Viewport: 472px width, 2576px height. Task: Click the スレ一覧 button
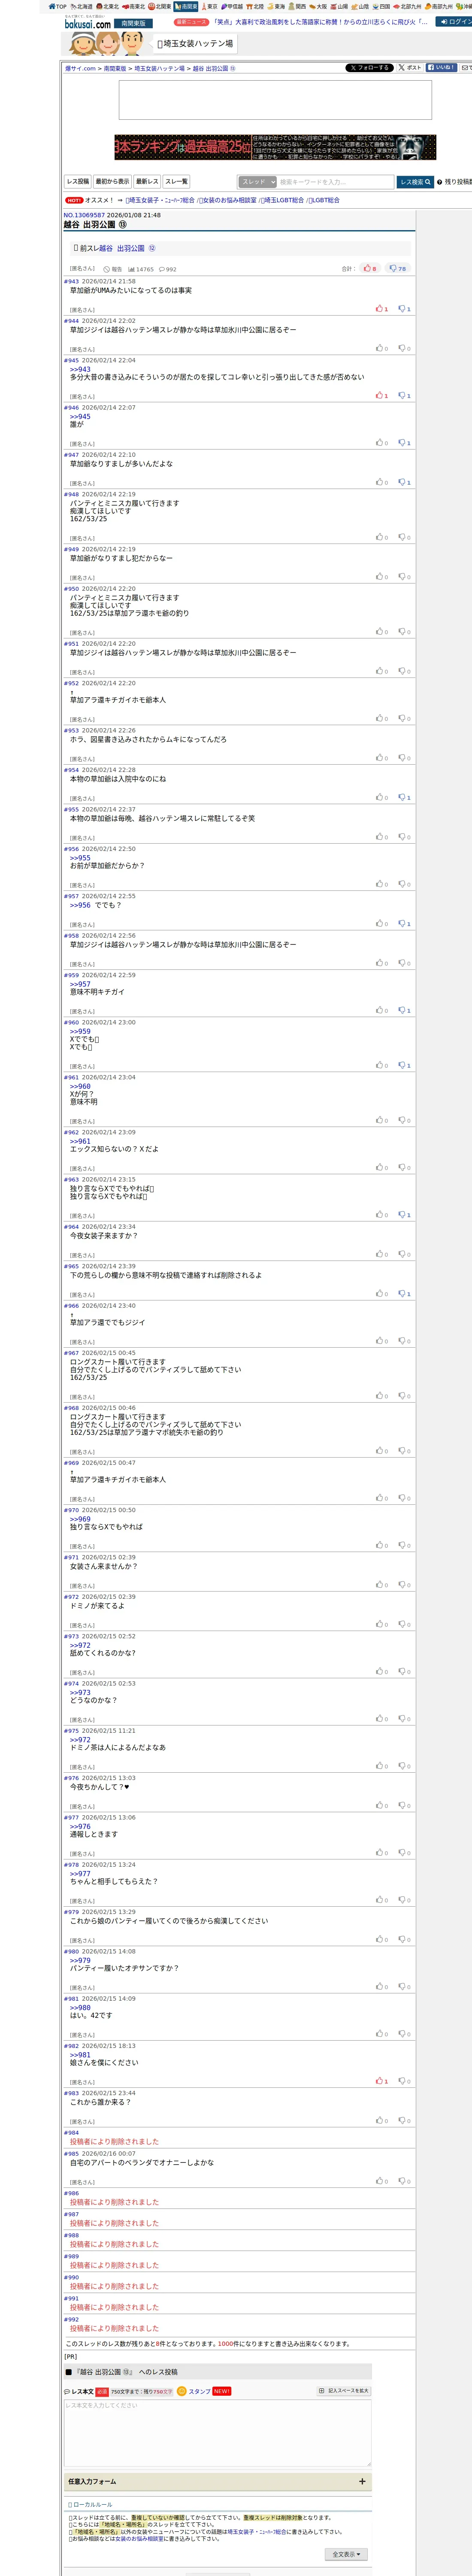(x=176, y=182)
